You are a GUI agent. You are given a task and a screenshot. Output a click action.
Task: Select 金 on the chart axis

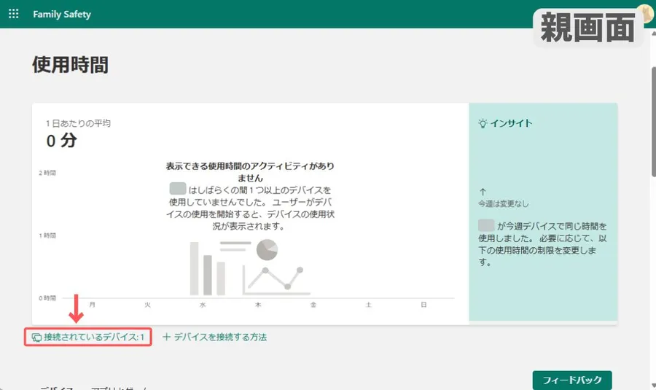coord(313,305)
